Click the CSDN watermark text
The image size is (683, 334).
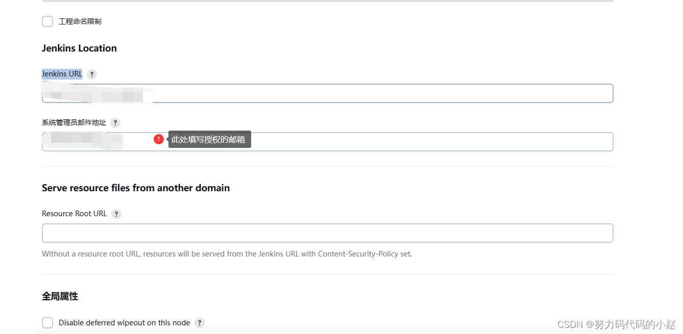[x=616, y=324]
